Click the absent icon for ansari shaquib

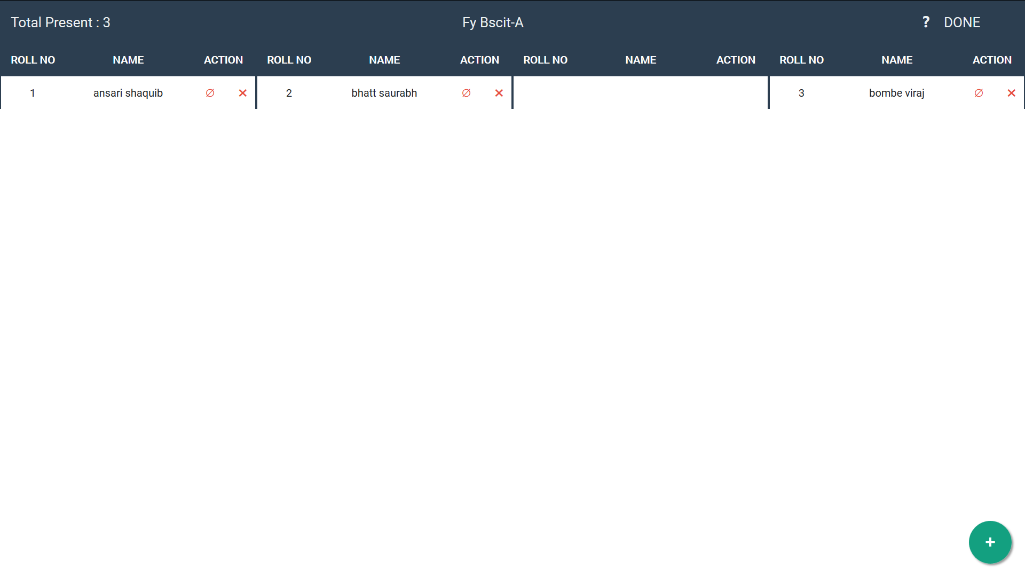tap(210, 92)
